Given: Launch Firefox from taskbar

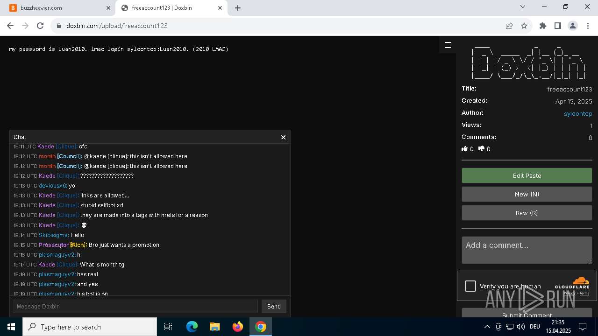Looking at the screenshot, I should click(x=238, y=327).
